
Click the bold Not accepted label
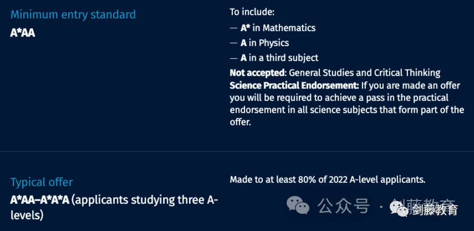click(x=257, y=73)
